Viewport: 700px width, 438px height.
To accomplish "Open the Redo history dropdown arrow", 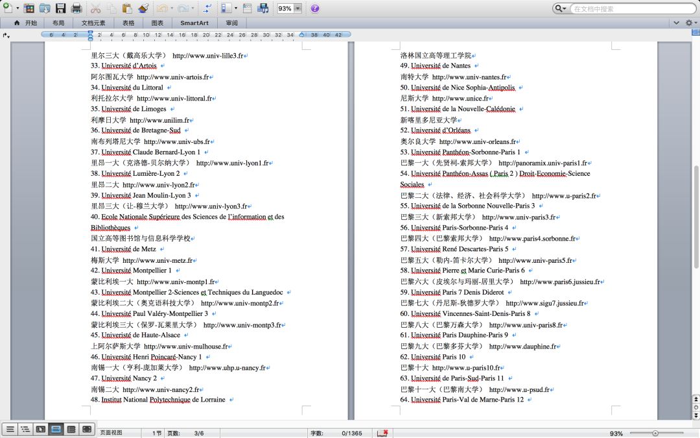I will click(193, 8).
